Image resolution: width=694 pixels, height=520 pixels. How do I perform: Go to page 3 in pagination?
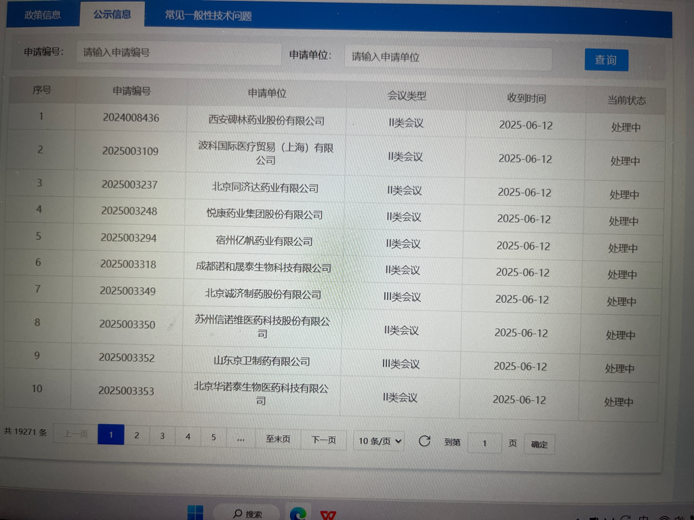(163, 436)
